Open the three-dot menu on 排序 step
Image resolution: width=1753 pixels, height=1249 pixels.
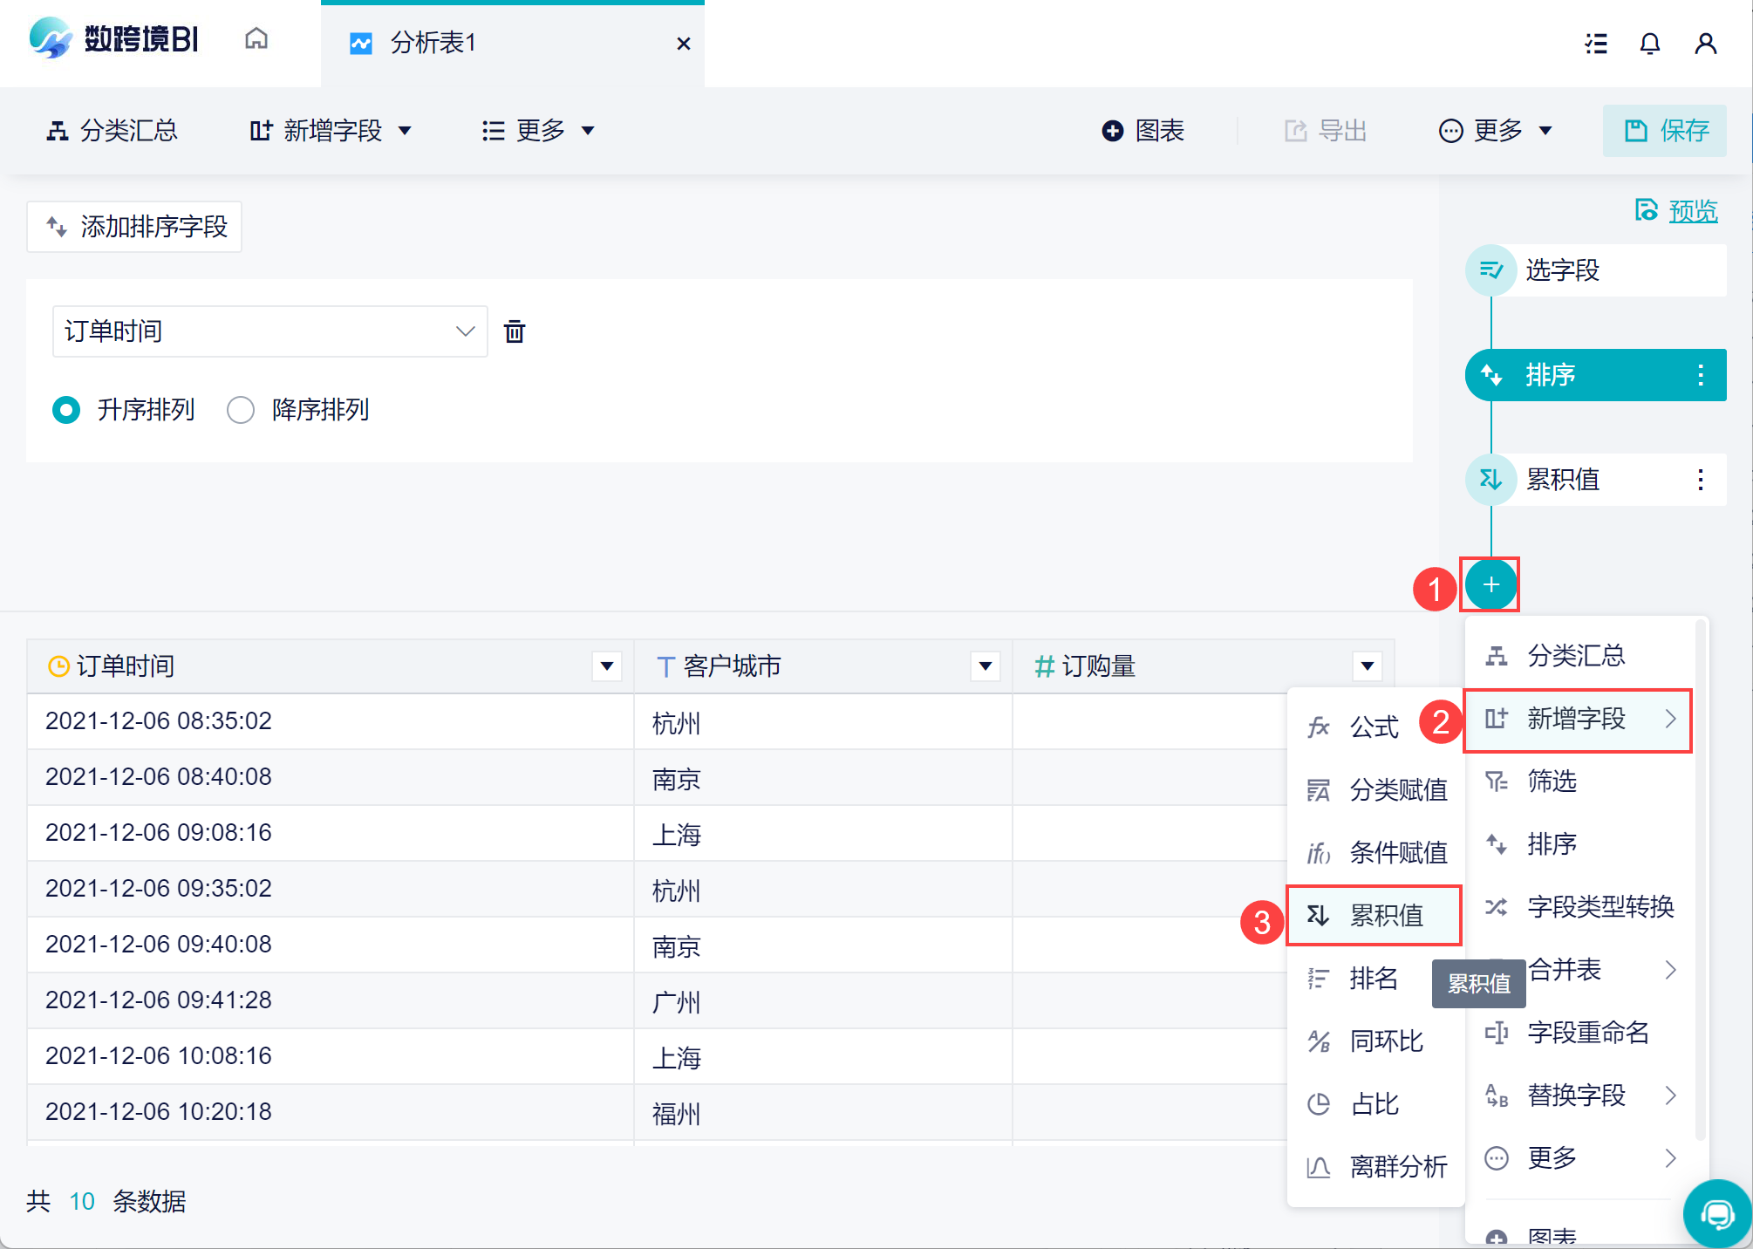pos(1700,375)
